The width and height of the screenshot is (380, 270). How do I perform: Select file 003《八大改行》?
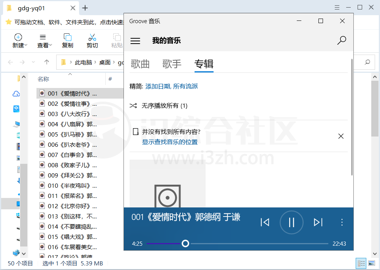pyautogui.click(x=72, y=114)
